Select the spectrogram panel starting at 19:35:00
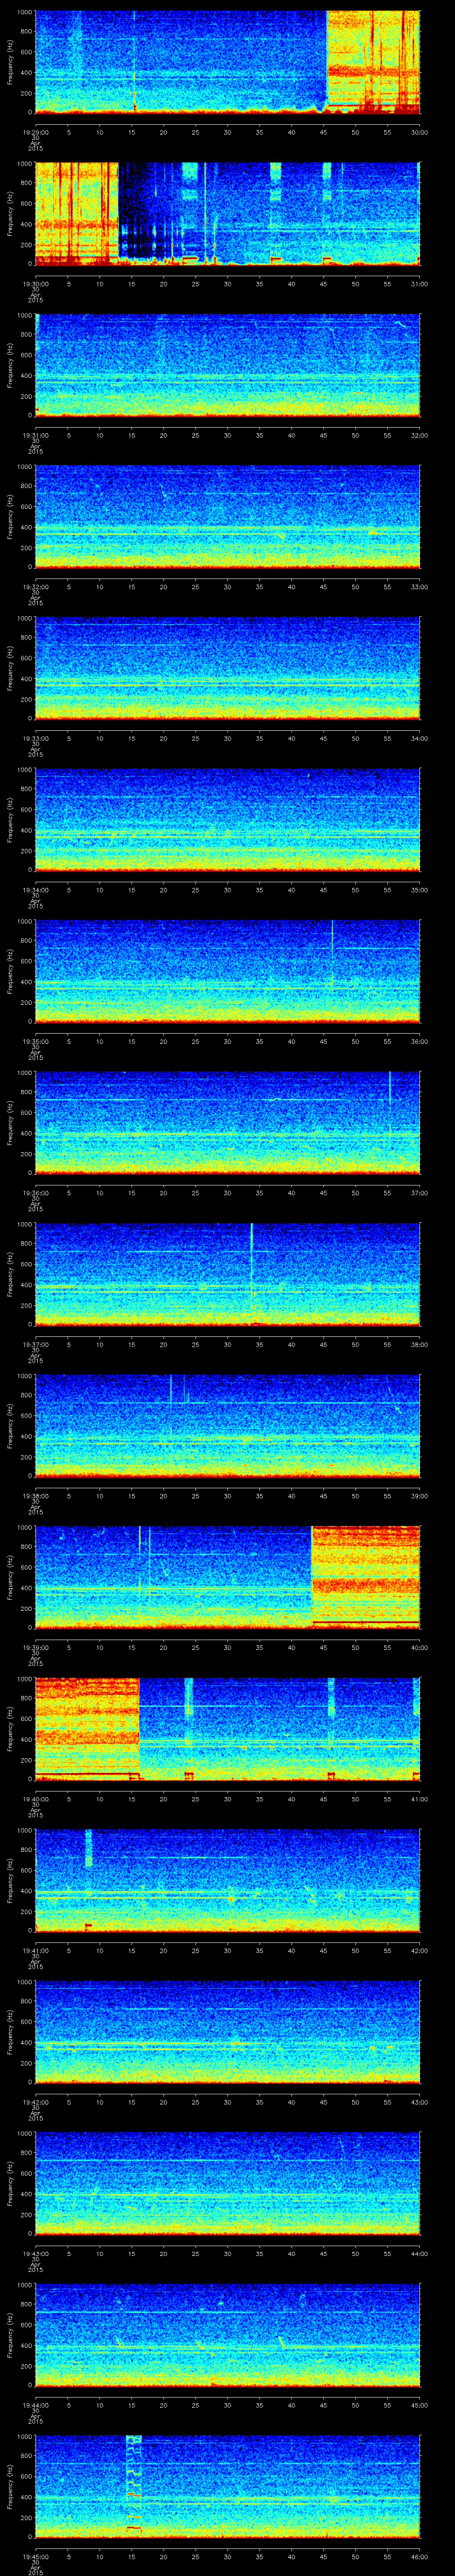Screen dimensions: 455x2576 [x=227, y=971]
